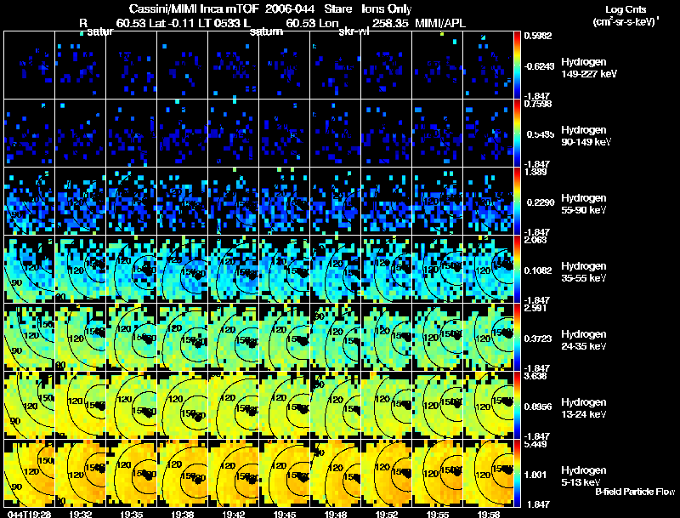Screen dimensions: 680x518
Task: Click the color bar for 90-149 keV row
Action: pyautogui.click(x=517, y=134)
